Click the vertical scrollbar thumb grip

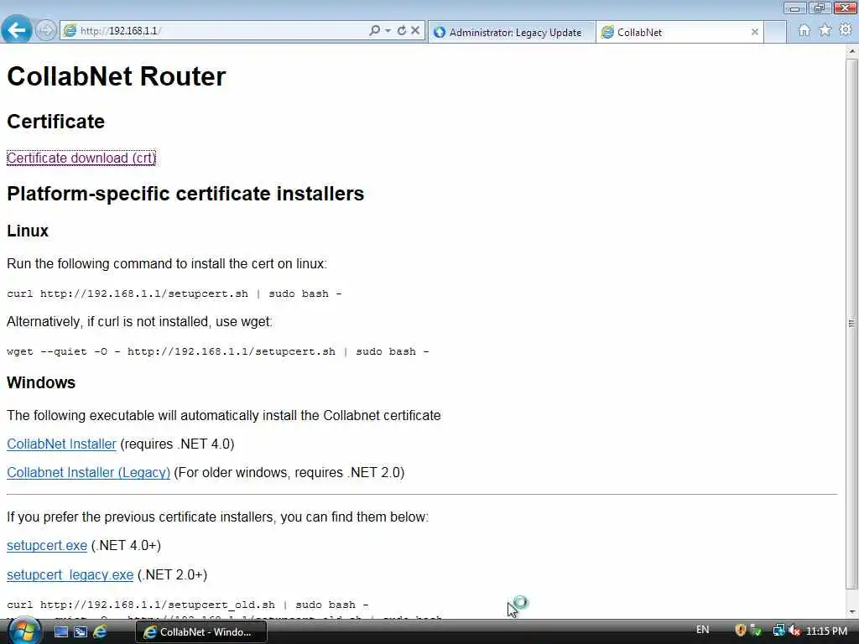[x=852, y=324]
